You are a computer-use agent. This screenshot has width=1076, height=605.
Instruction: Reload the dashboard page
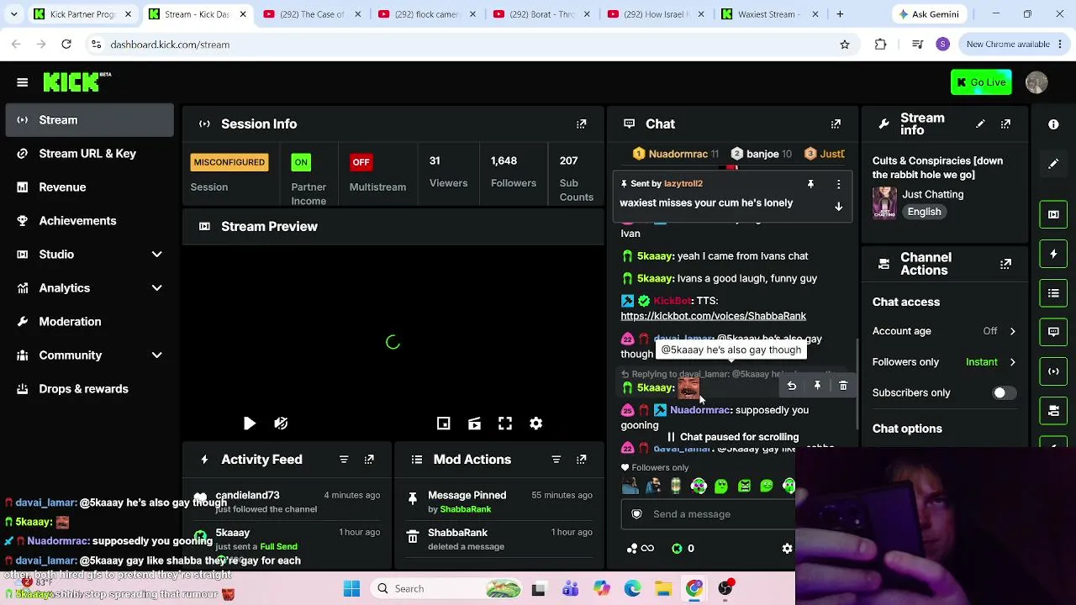click(x=66, y=45)
